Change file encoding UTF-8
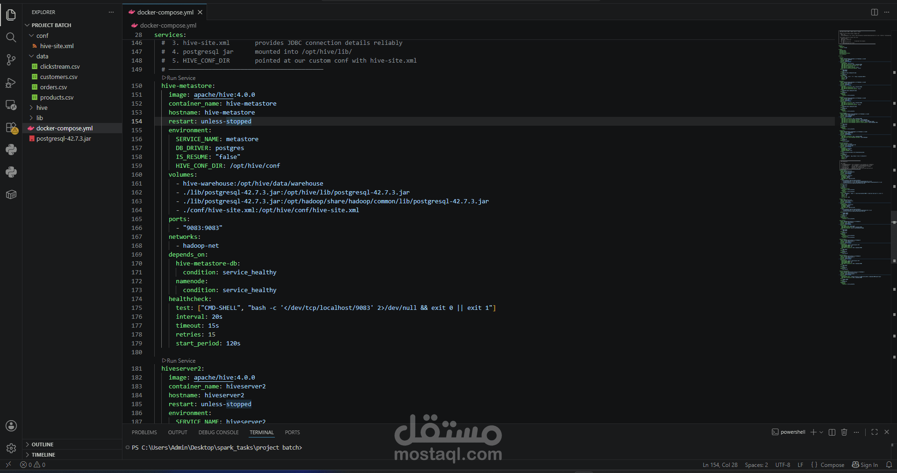897x473 pixels. point(782,465)
